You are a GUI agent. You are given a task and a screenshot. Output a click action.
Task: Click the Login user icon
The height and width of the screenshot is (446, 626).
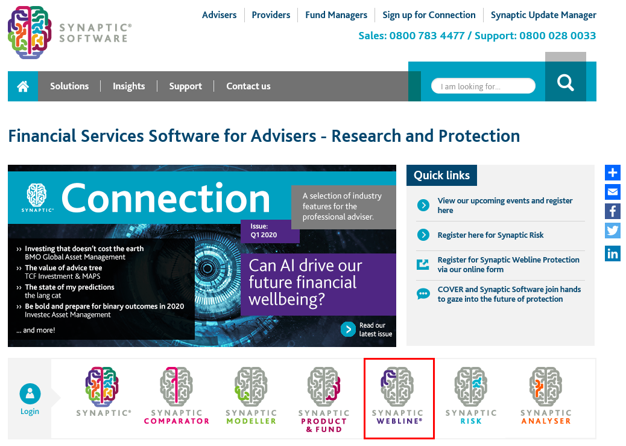click(x=30, y=393)
